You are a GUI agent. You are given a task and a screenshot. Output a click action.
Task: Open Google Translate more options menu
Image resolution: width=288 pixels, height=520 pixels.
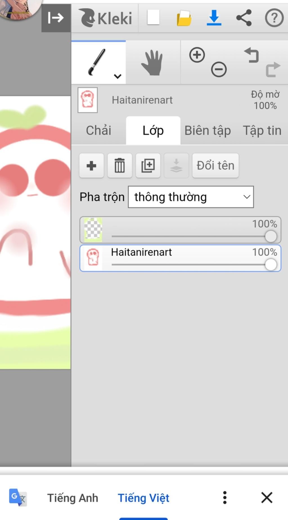pos(224,498)
